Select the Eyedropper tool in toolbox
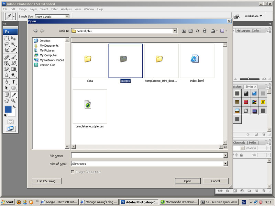Screen dimensions: 275x206 [x=13, y=95]
